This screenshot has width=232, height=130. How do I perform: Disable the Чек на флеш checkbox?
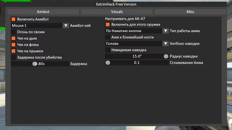(x=14, y=45)
